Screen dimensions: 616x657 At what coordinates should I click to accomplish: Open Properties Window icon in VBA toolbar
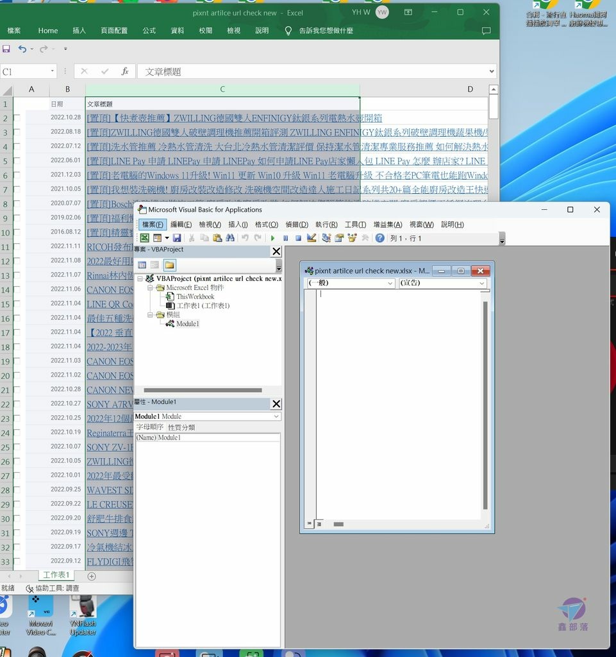click(x=339, y=238)
